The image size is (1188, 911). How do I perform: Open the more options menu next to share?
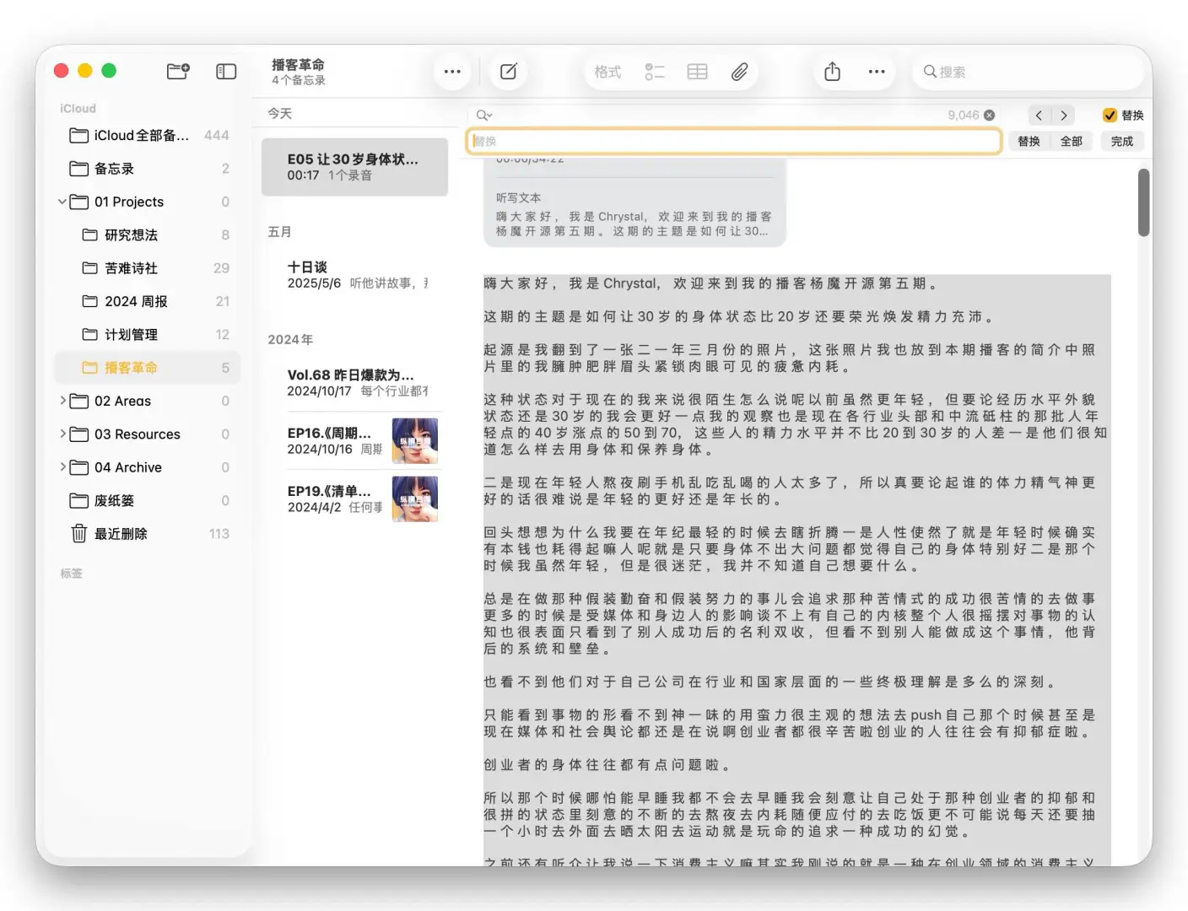click(x=876, y=72)
